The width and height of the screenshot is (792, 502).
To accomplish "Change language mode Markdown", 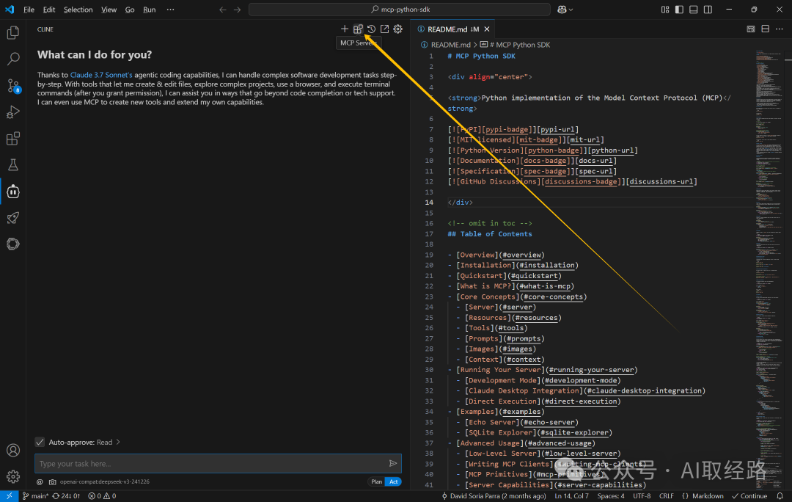I will tap(708, 496).
